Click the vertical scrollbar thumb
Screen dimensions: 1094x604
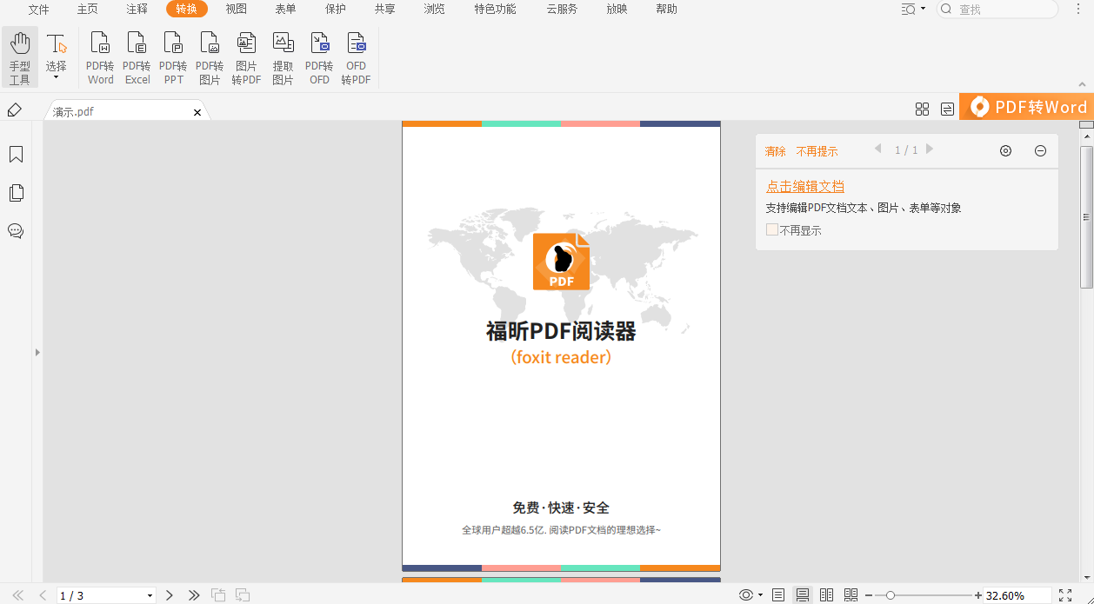(x=1085, y=217)
